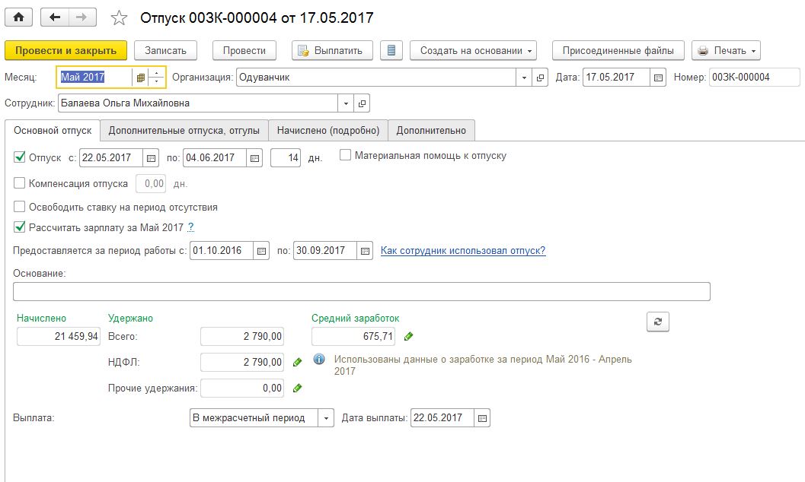Go back with the left arrow
Image resolution: width=805 pixels, height=482 pixels.
coord(54,17)
